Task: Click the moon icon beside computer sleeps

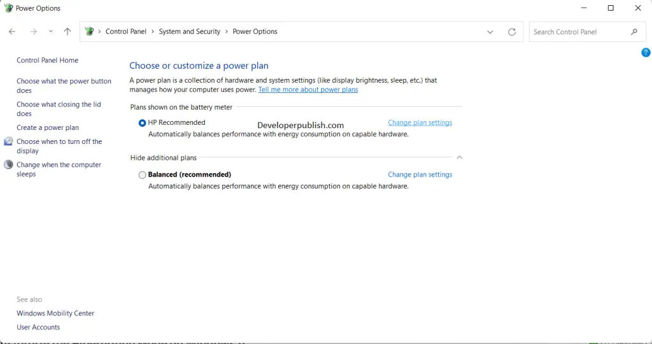Action: point(8,165)
